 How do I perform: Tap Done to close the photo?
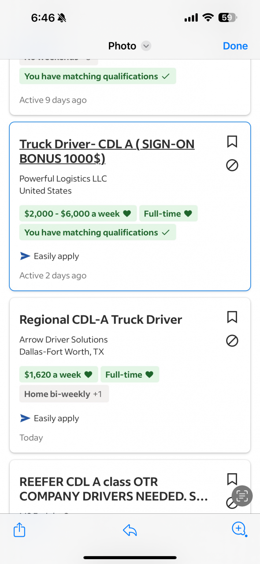[235, 46]
